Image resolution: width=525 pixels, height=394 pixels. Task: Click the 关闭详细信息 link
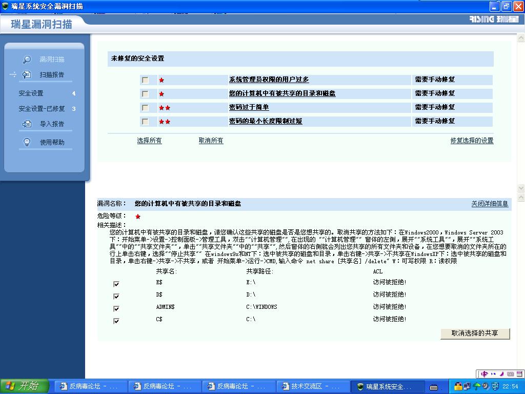click(490, 203)
